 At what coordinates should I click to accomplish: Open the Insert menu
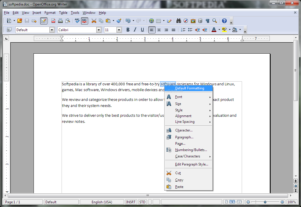click(37, 13)
